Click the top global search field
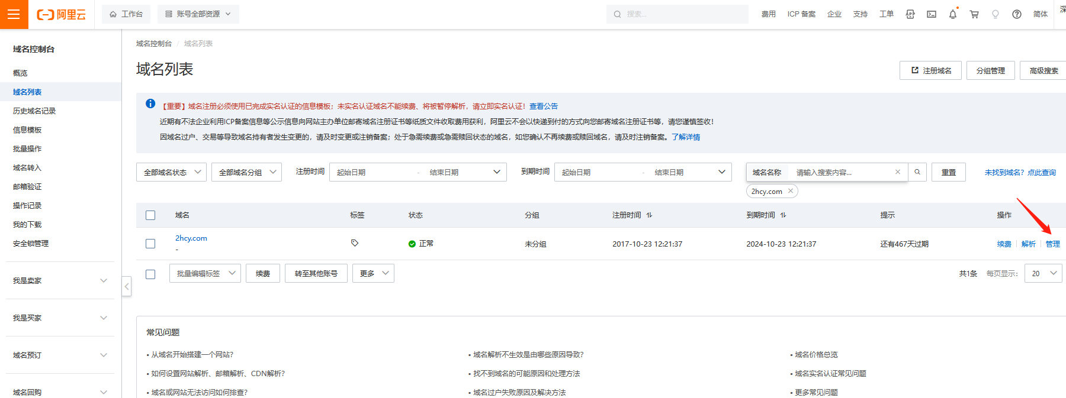1066x398 pixels. click(x=678, y=14)
